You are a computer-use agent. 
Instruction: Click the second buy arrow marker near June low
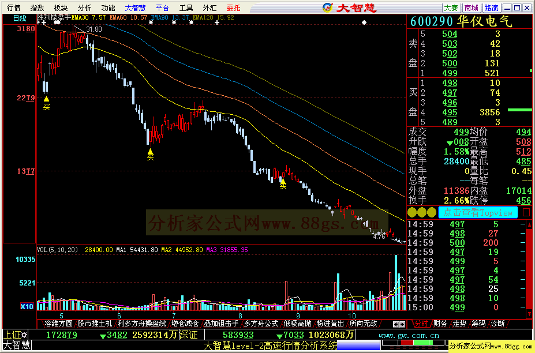click(x=150, y=154)
